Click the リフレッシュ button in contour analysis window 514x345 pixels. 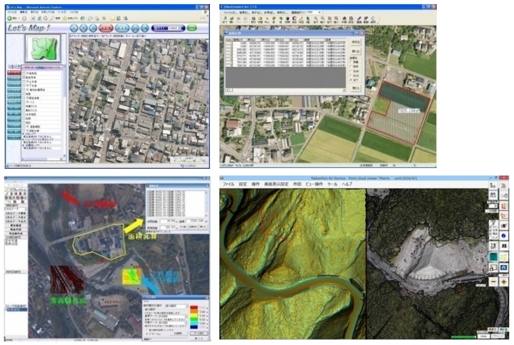tap(16, 190)
